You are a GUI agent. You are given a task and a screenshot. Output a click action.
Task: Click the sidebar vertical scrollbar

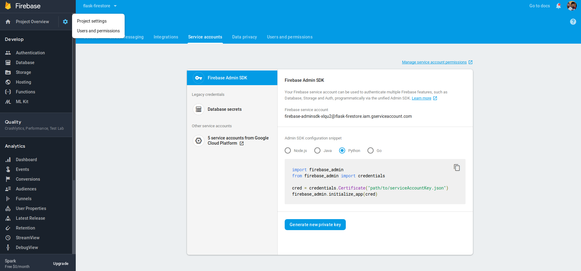74,107
